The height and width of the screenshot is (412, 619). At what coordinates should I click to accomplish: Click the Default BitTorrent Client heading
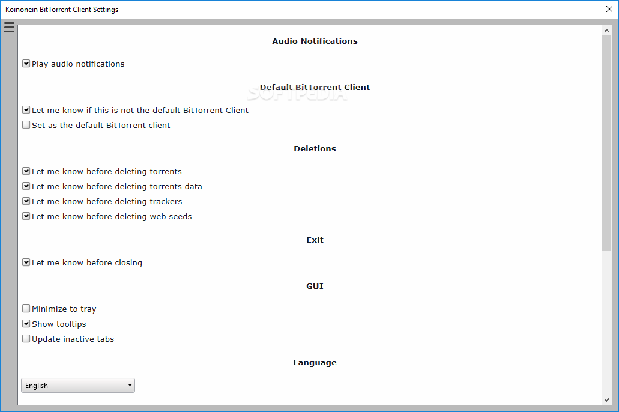point(315,87)
